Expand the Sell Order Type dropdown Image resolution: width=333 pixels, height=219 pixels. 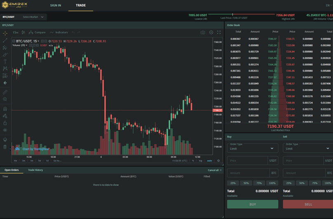click(x=308, y=148)
